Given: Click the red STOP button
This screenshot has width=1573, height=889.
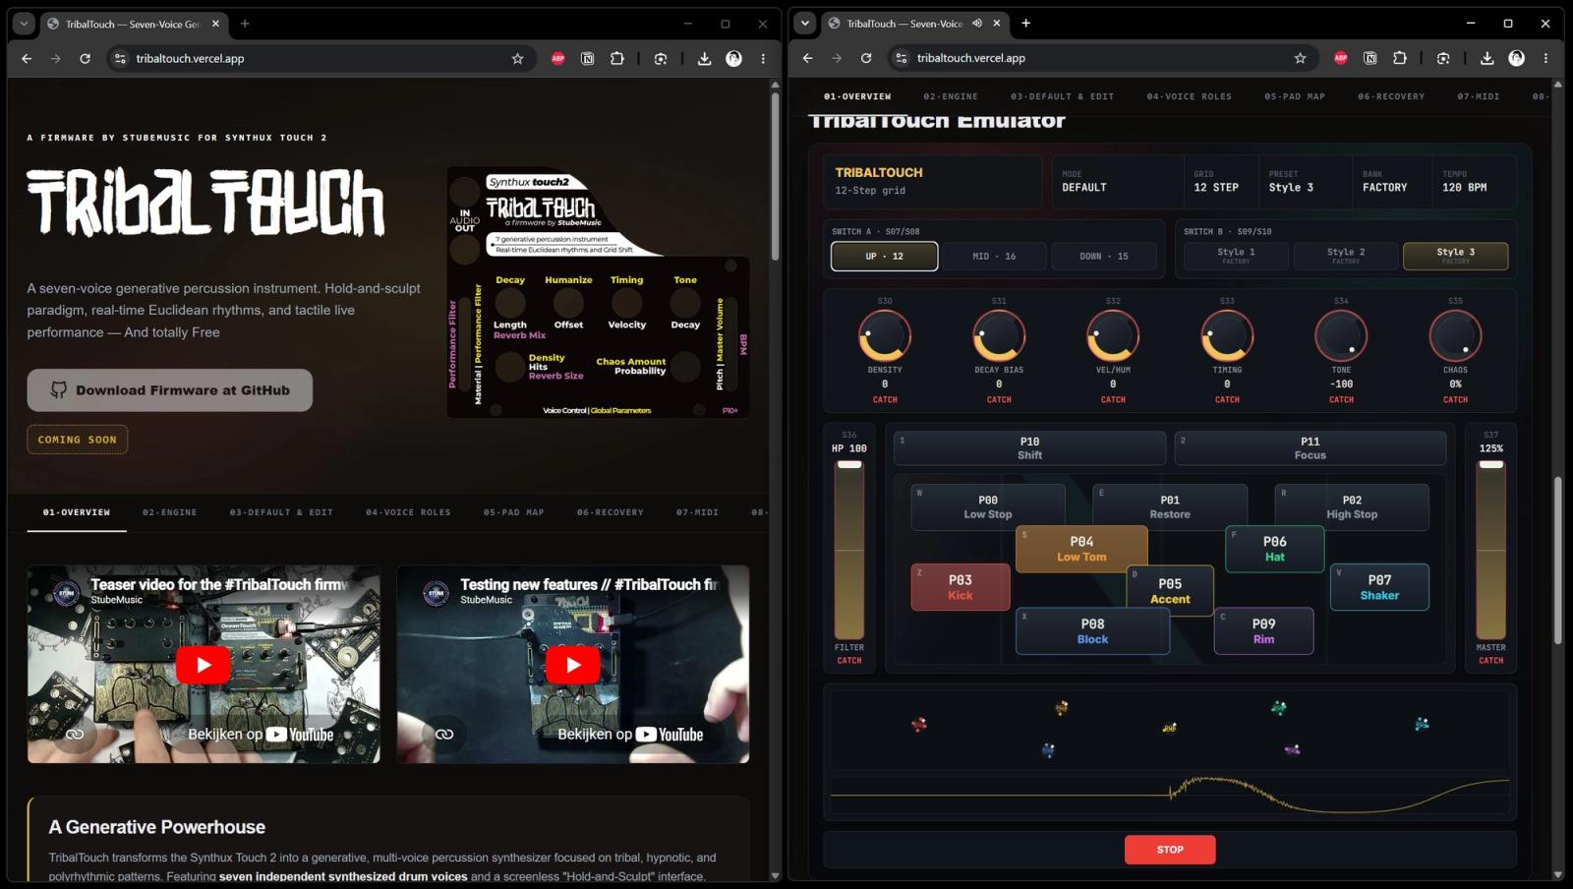Looking at the screenshot, I should (1170, 850).
